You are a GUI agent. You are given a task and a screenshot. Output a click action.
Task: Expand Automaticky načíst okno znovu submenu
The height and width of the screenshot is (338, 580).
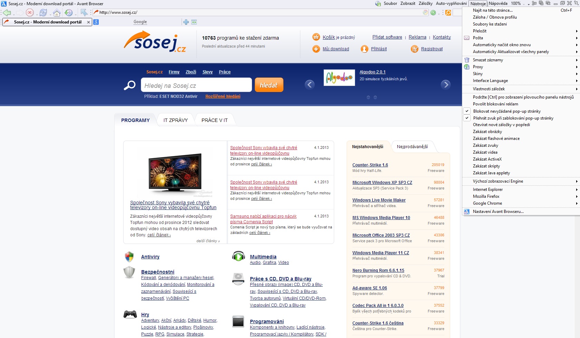click(521, 45)
